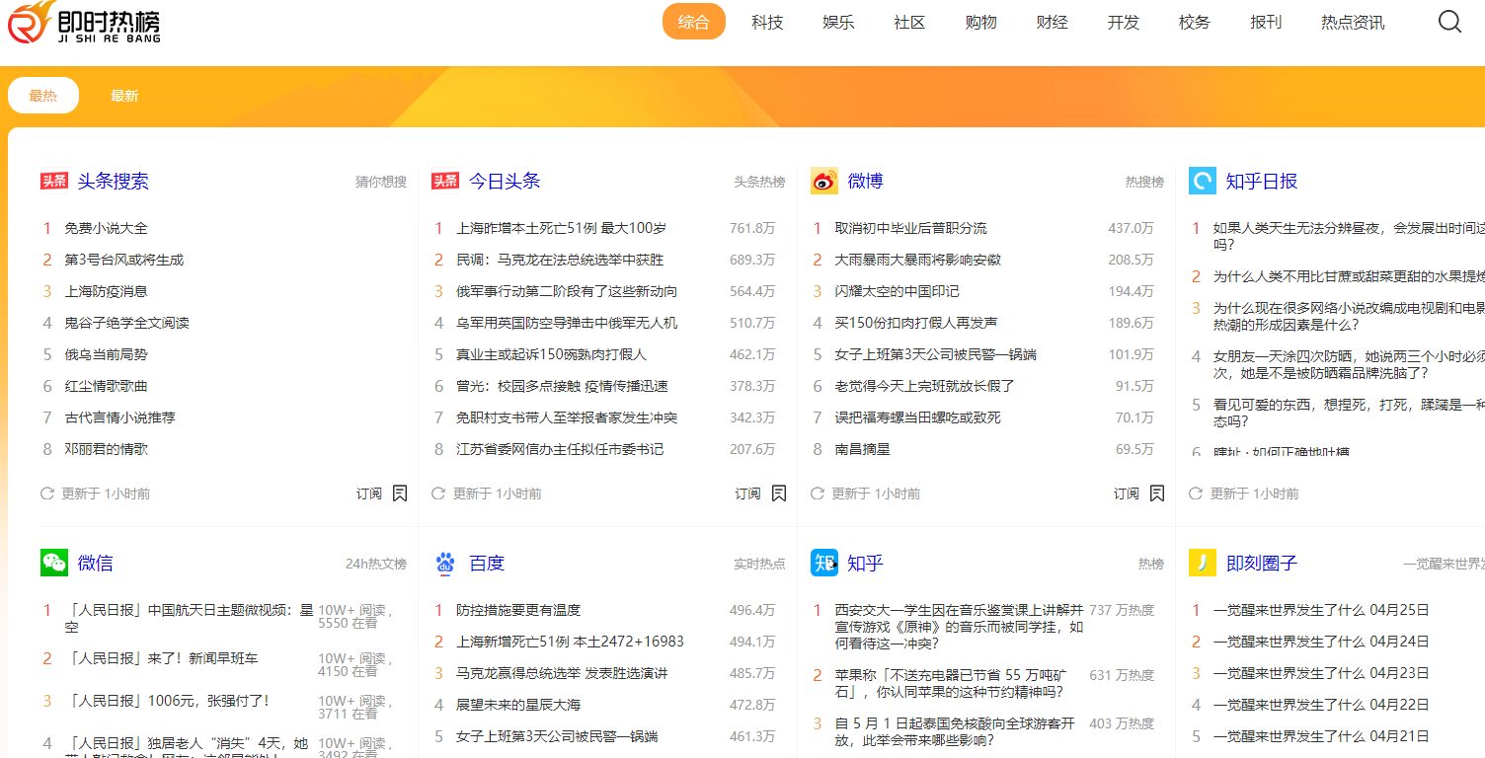Open 南昌摘星 on 微博
This screenshot has width=1485, height=758.
coord(863,449)
